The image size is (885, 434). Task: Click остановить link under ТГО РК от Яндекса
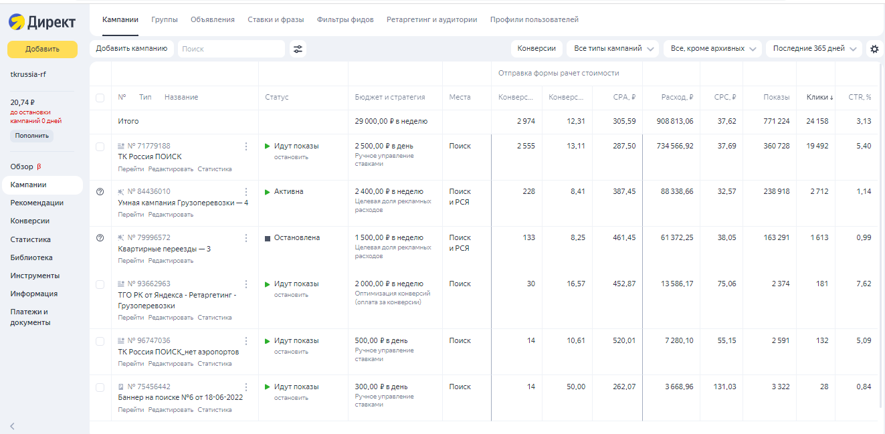pos(291,295)
